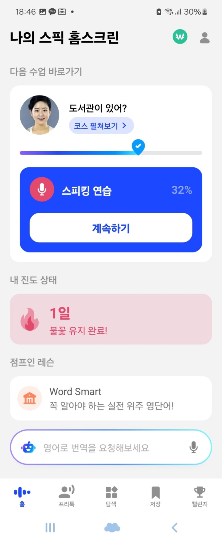Open the user profile icon
Image resolution: width=222 pixels, height=542 pixels.
(x=205, y=38)
